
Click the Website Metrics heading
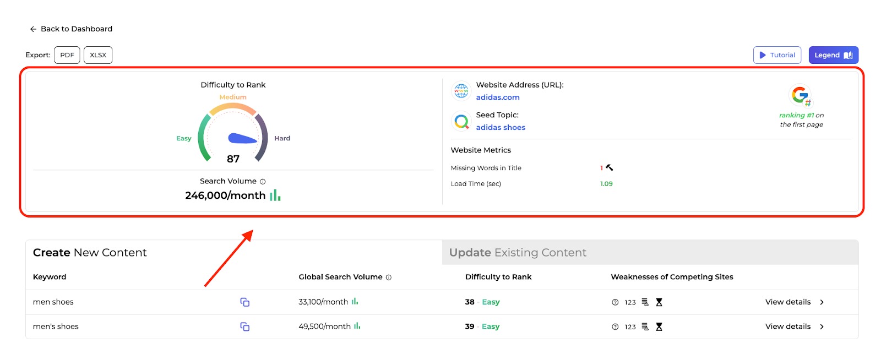click(x=481, y=150)
